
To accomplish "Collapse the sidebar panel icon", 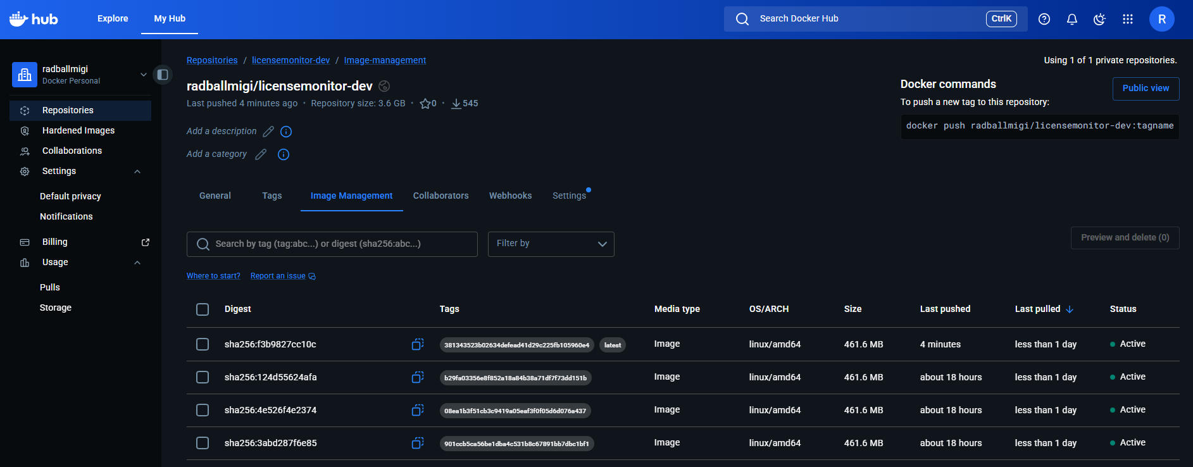I will click(163, 75).
